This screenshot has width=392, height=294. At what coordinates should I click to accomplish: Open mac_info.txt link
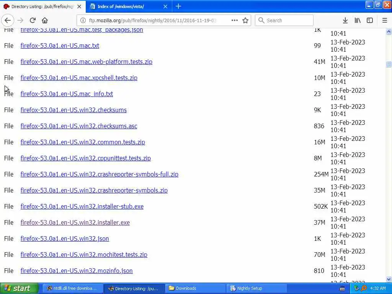pos(67,94)
